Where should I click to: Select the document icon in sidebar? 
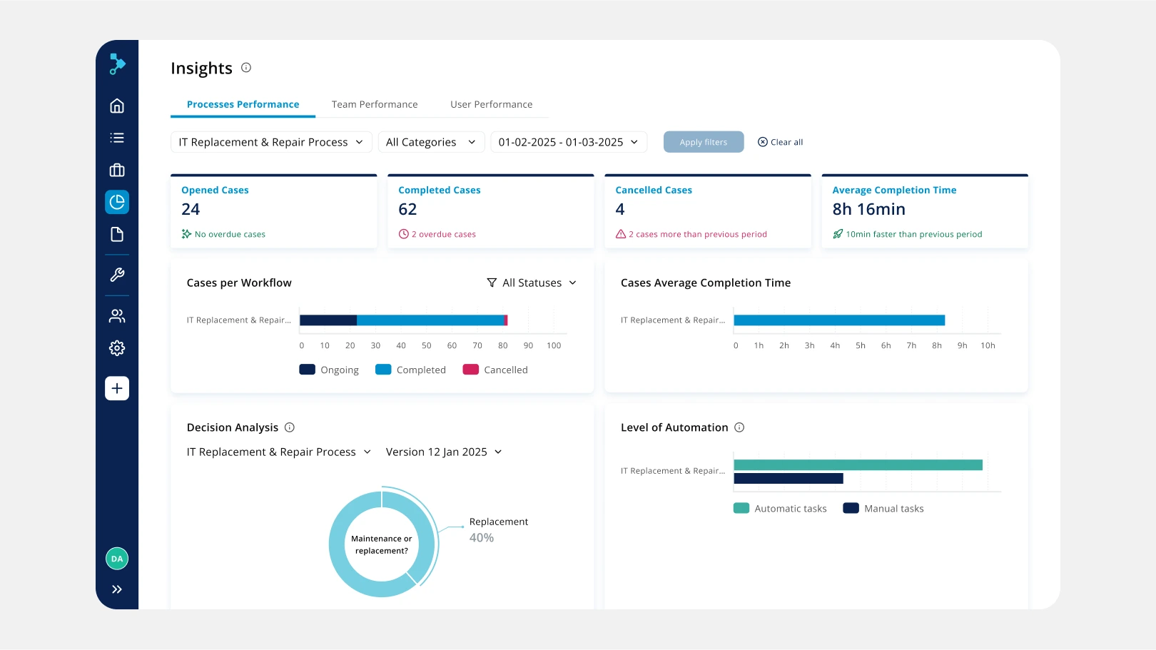[117, 235]
